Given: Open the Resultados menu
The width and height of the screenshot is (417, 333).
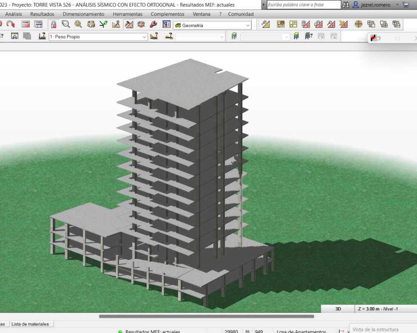Looking at the screenshot, I should coord(42,14).
